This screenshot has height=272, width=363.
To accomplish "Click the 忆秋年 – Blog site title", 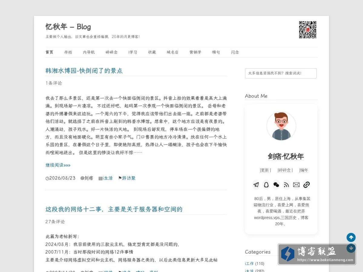I will (x=68, y=27).
